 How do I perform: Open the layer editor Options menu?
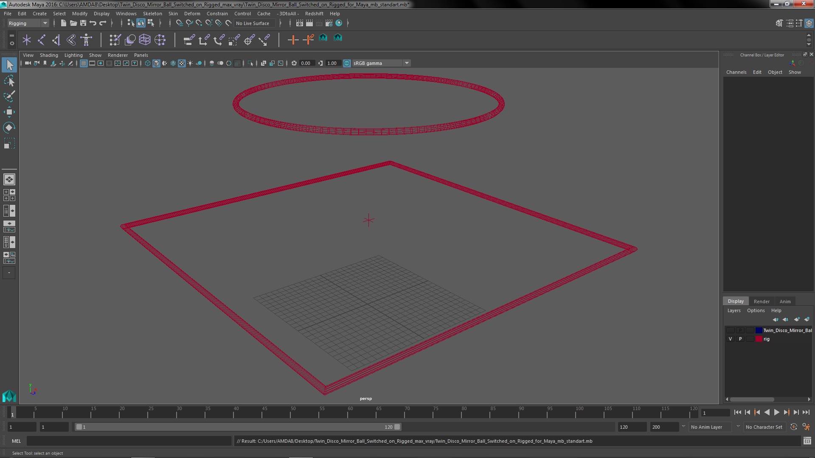pyautogui.click(x=756, y=310)
